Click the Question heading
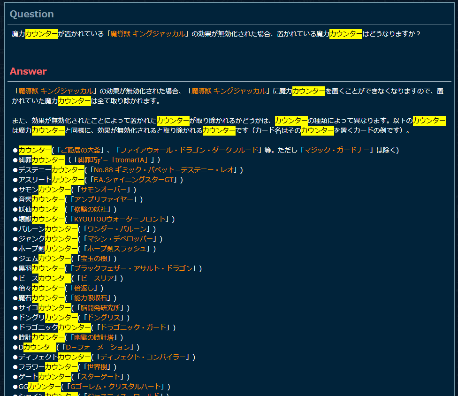458x396 pixels. (31, 14)
